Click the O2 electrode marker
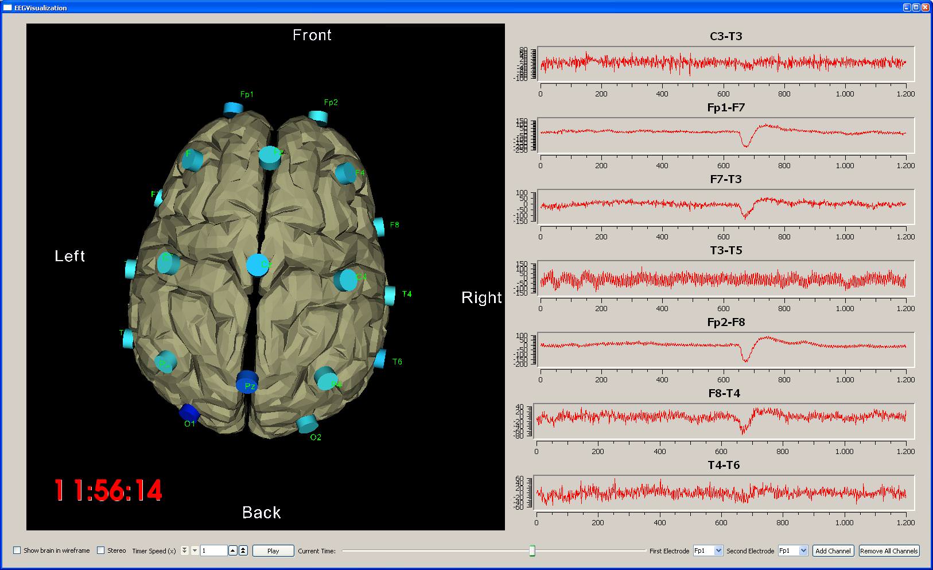 tap(307, 424)
